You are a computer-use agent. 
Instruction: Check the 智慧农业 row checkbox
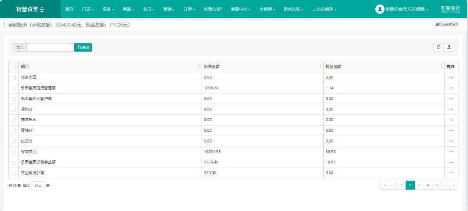13,152
